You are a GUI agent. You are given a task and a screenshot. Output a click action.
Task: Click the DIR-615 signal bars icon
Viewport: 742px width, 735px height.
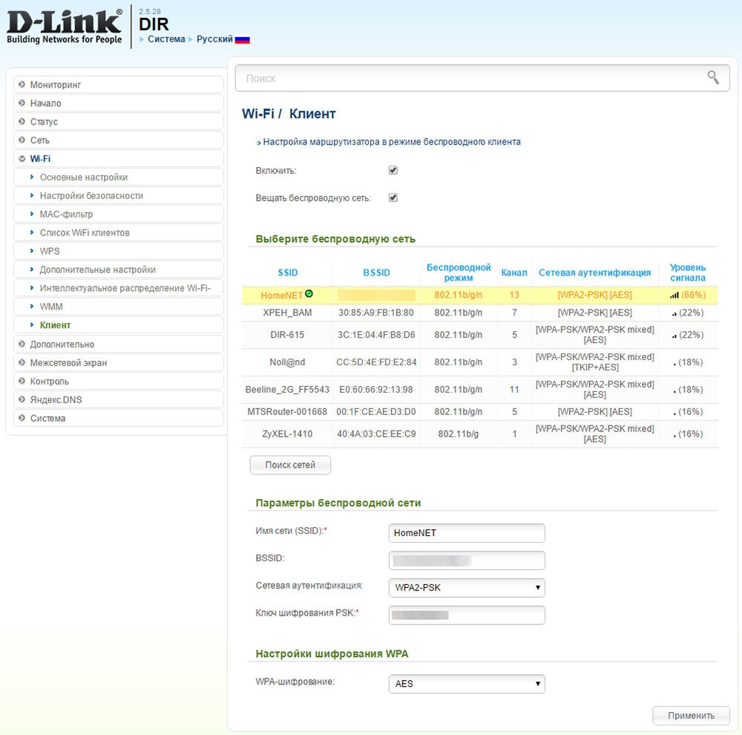pos(674,336)
